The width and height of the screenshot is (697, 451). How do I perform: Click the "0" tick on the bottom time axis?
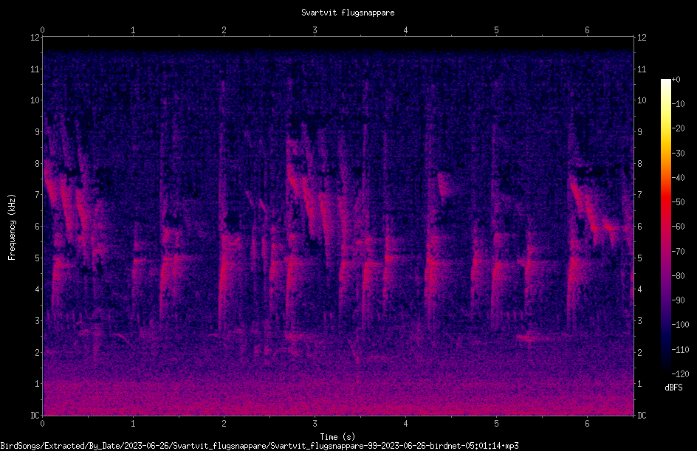tap(42, 424)
